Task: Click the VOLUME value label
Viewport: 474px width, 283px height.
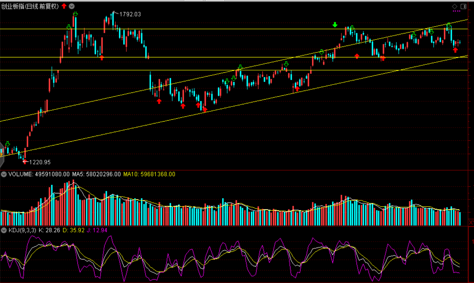Action: (39, 174)
